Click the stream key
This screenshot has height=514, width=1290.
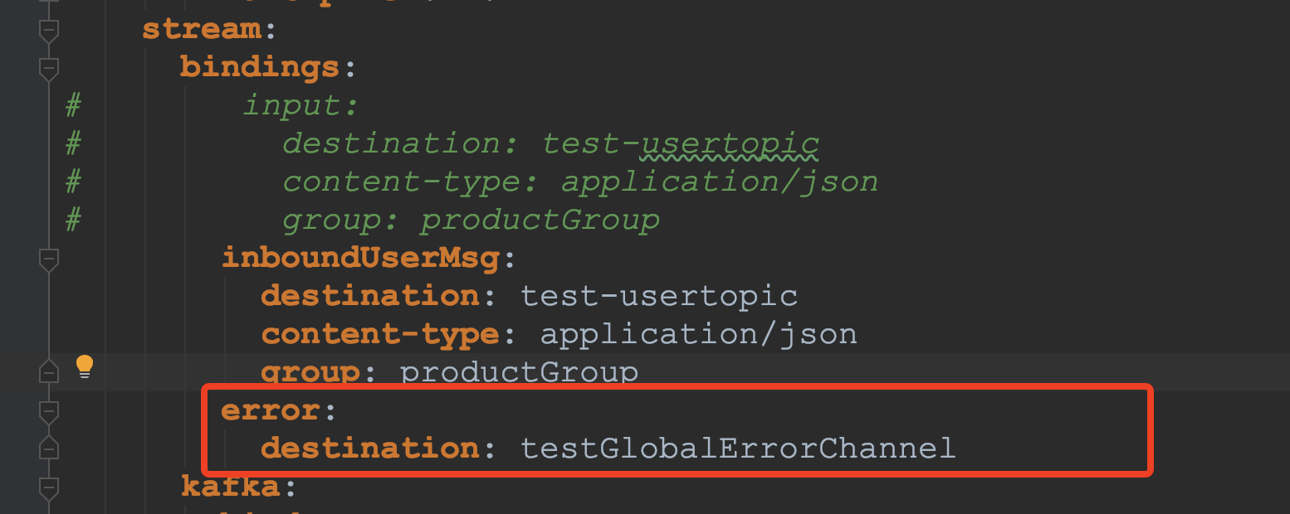click(201, 29)
